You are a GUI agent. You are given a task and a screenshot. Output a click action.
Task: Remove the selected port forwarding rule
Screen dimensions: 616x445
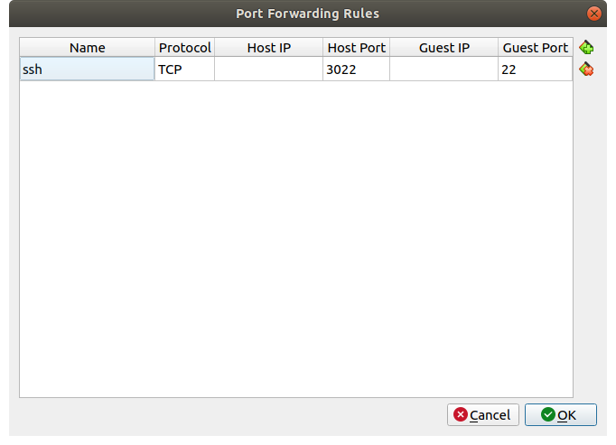(x=586, y=70)
